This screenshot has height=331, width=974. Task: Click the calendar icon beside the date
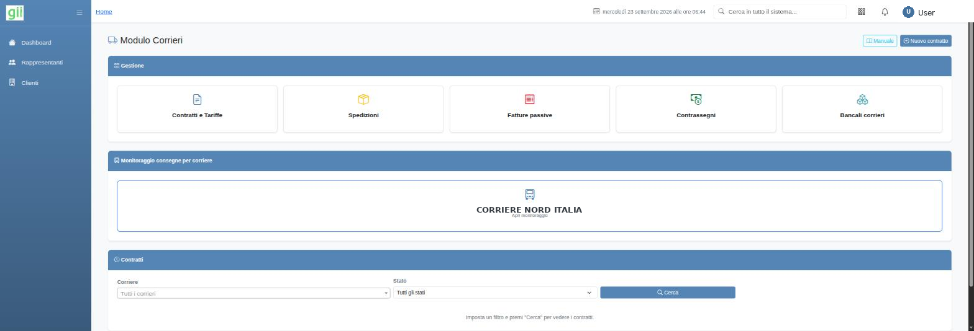pos(596,12)
